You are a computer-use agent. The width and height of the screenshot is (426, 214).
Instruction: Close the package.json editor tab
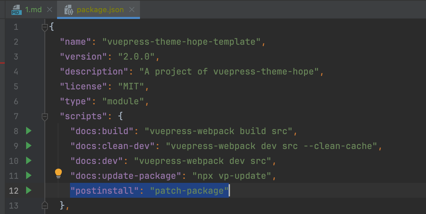[x=132, y=10]
